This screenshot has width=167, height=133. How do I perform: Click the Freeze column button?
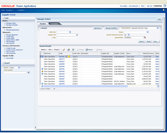tap(80, 50)
